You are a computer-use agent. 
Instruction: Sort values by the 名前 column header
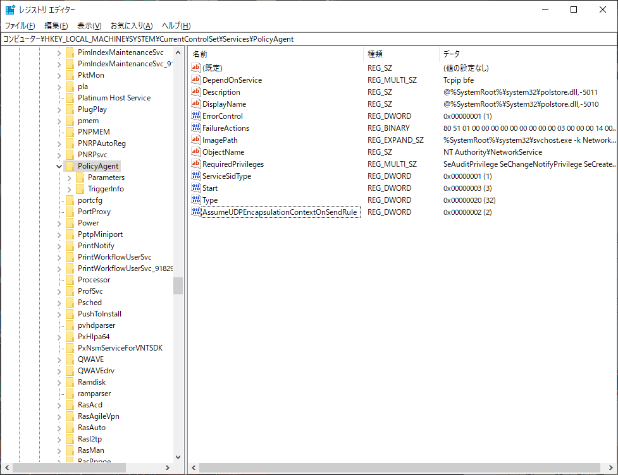coord(276,54)
